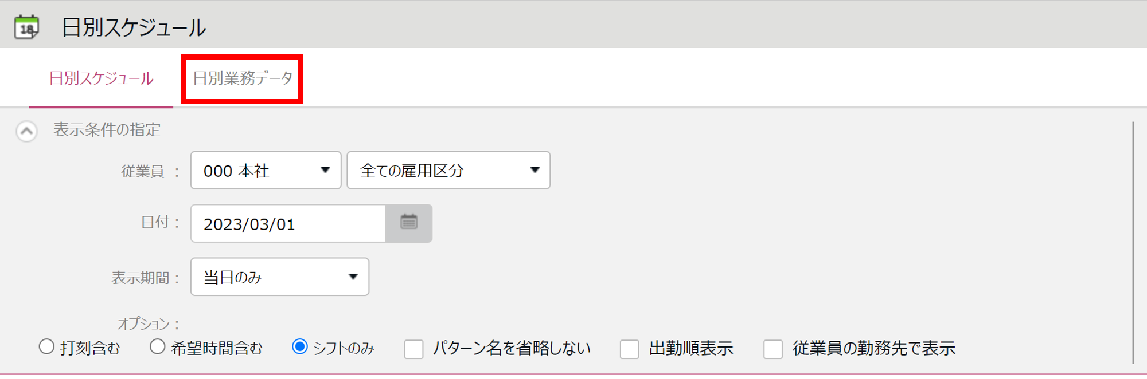Click the 日別スケジュール page title text
The height and width of the screenshot is (379, 1147).
point(134,27)
